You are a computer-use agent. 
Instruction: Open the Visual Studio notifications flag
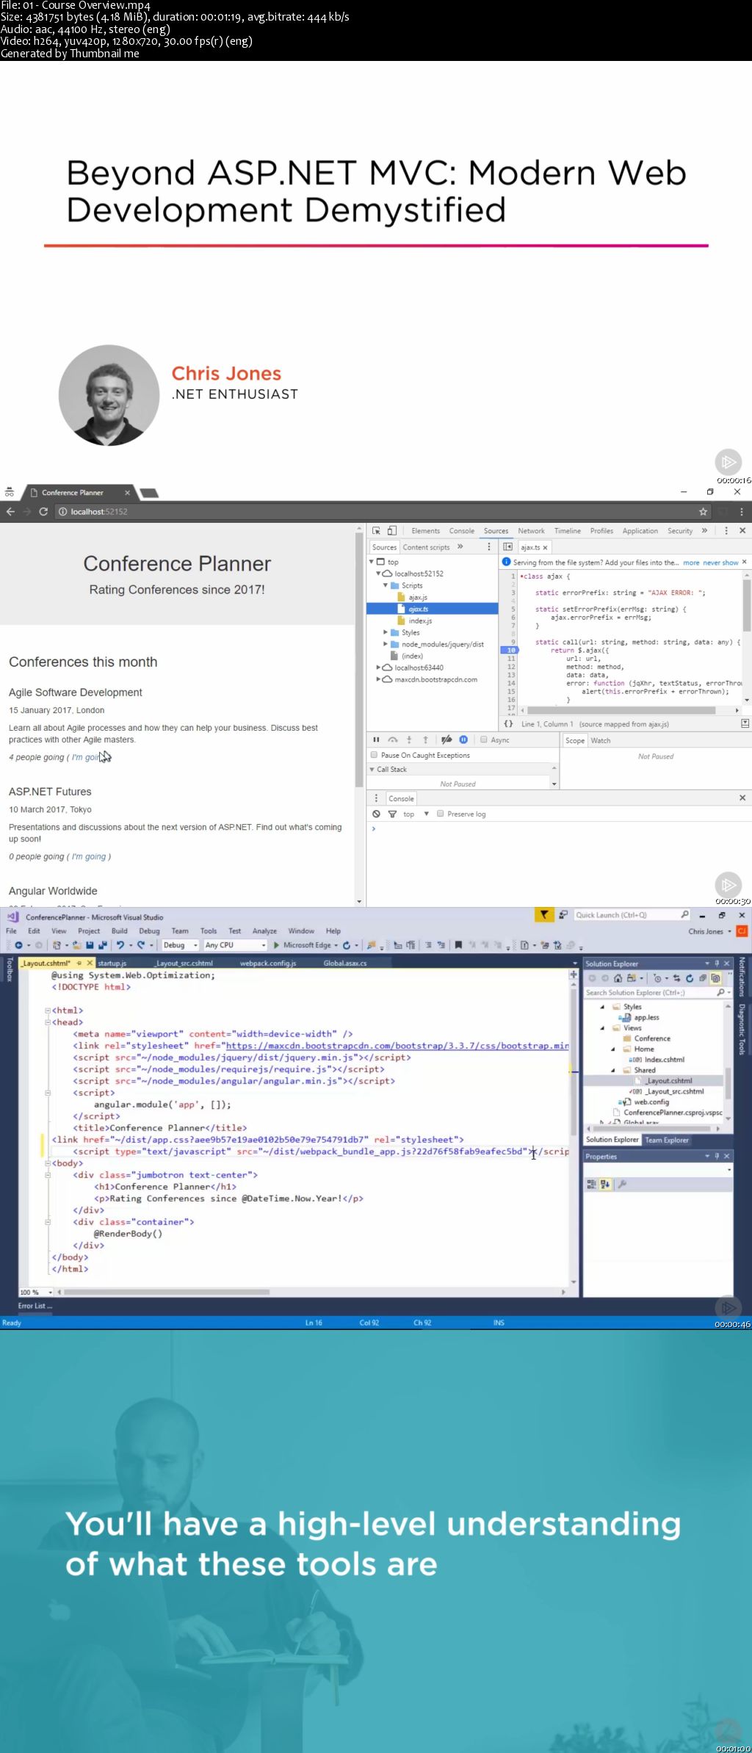click(x=543, y=914)
